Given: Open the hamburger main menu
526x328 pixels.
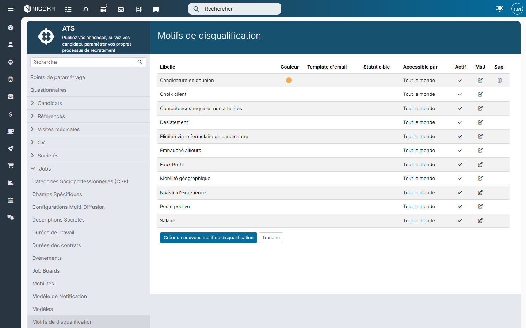Looking at the screenshot, I should coord(11,9).
